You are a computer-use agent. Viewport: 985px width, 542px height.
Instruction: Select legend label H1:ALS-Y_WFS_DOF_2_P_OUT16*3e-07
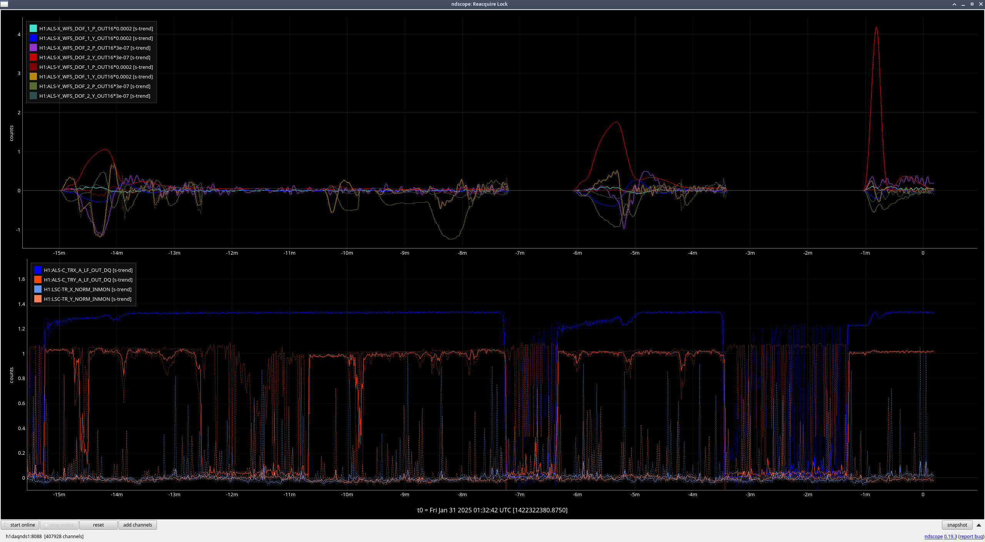(x=95, y=86)
